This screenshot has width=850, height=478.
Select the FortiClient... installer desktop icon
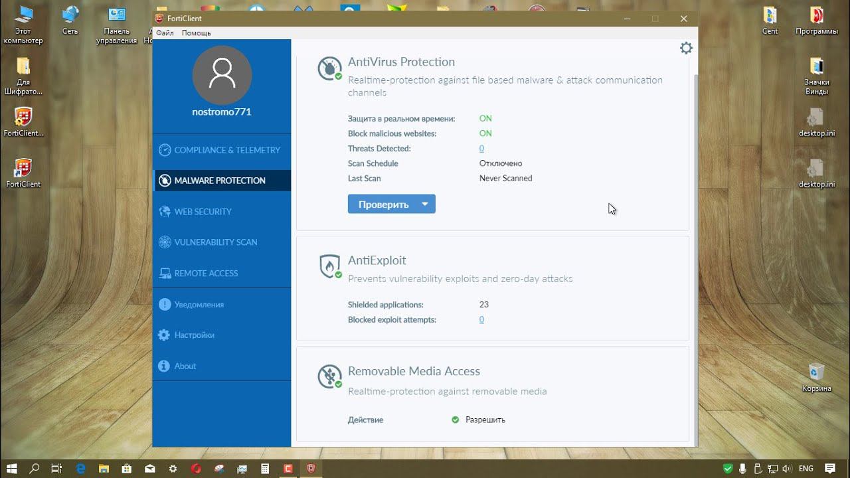[x=23, y=122]
